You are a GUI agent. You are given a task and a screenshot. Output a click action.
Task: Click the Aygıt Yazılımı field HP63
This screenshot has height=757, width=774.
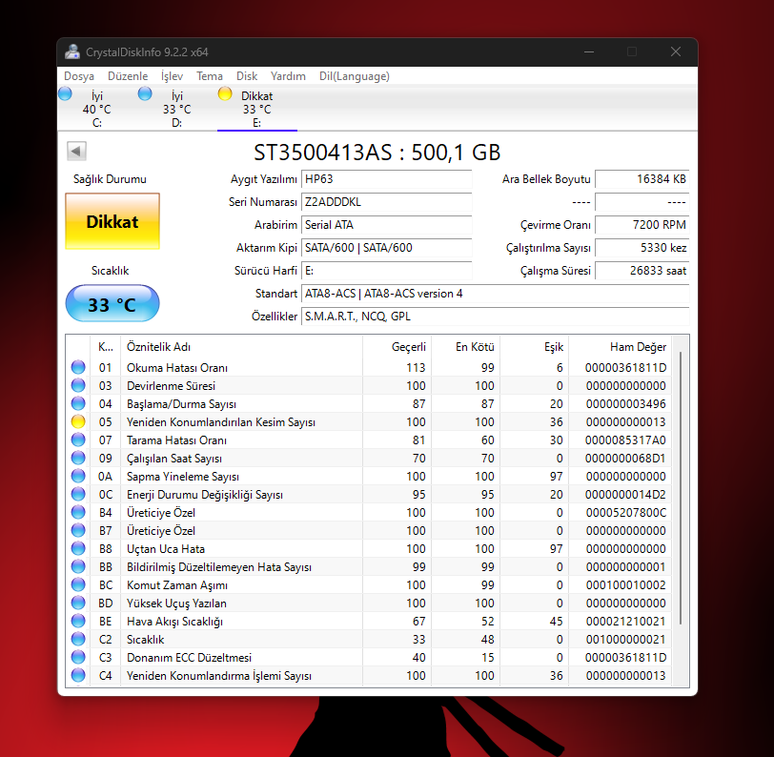[386, 179]
